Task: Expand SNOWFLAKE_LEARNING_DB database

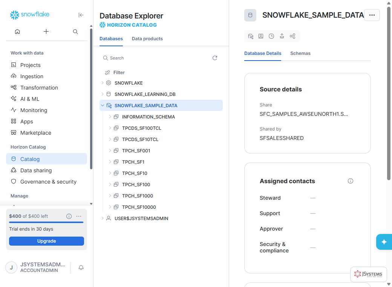Action: pyautogui.click(x=102, y=94)
